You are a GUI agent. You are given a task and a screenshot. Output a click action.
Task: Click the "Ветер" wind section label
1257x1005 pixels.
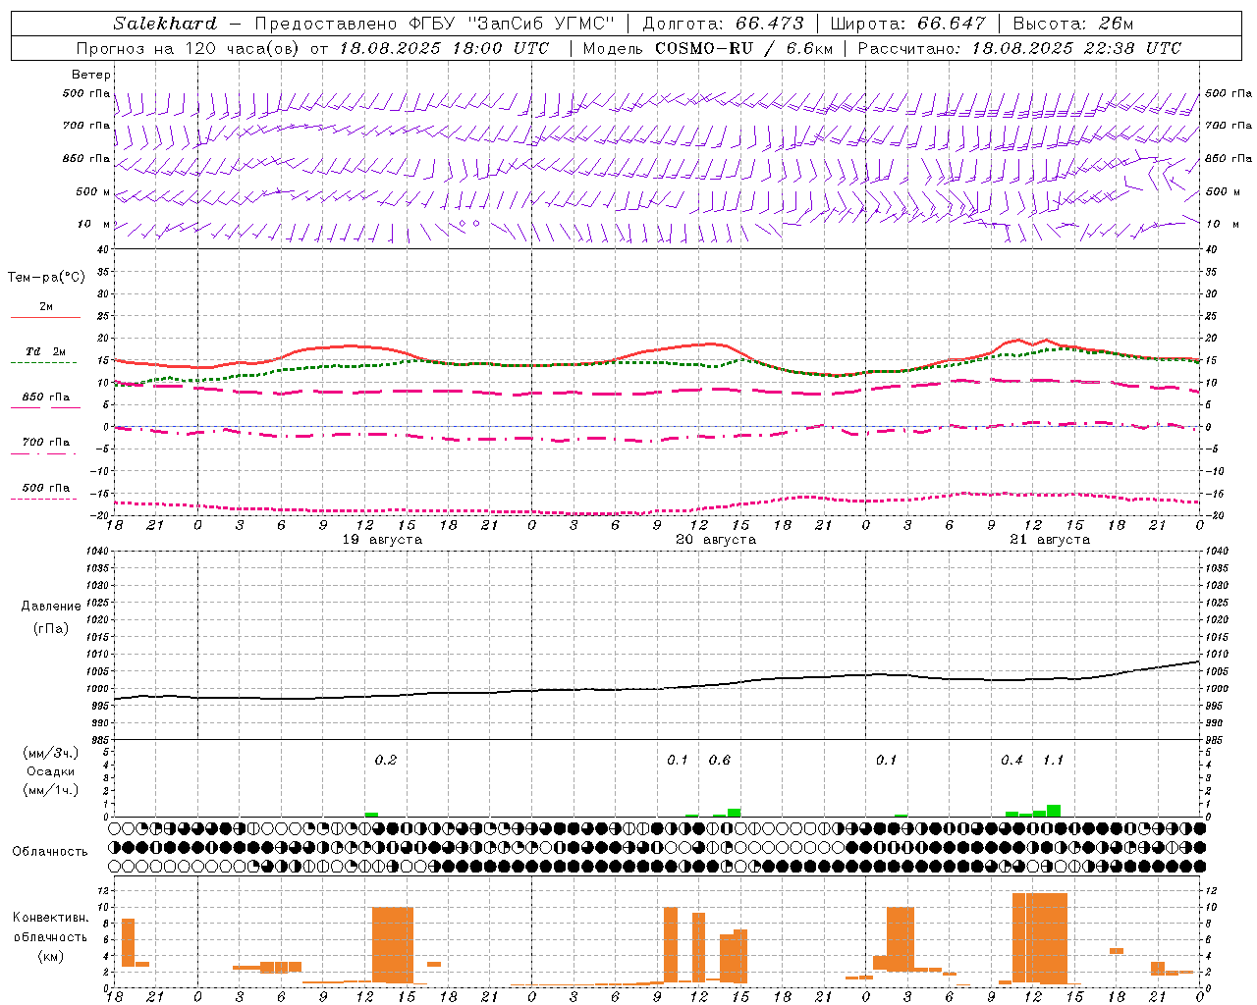91,75
